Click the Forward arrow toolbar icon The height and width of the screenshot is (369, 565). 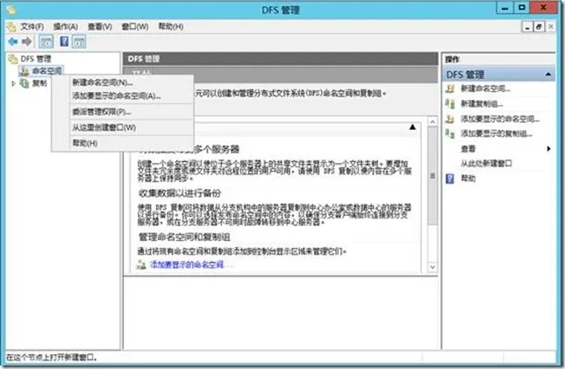[26, 42]
